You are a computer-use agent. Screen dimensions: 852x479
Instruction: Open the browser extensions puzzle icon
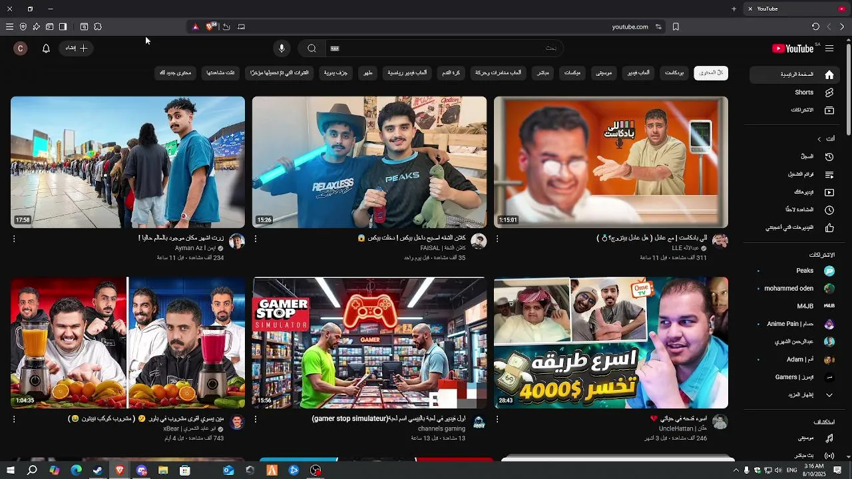point(98,27)
